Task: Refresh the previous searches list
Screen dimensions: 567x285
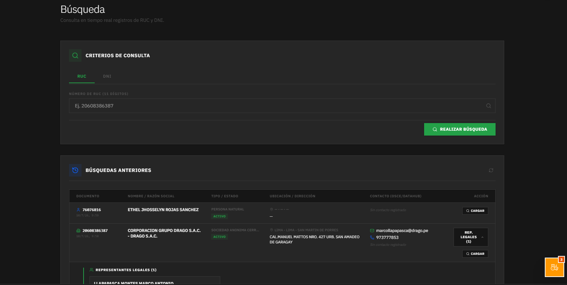Action: 491,170
